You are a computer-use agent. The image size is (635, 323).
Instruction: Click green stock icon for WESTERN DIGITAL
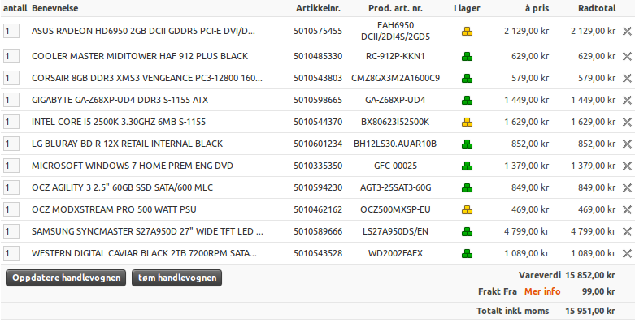pyautogui.click(x=467, y=253)
